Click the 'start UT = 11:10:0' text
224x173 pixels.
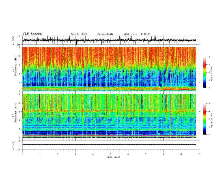pos(137,34)
